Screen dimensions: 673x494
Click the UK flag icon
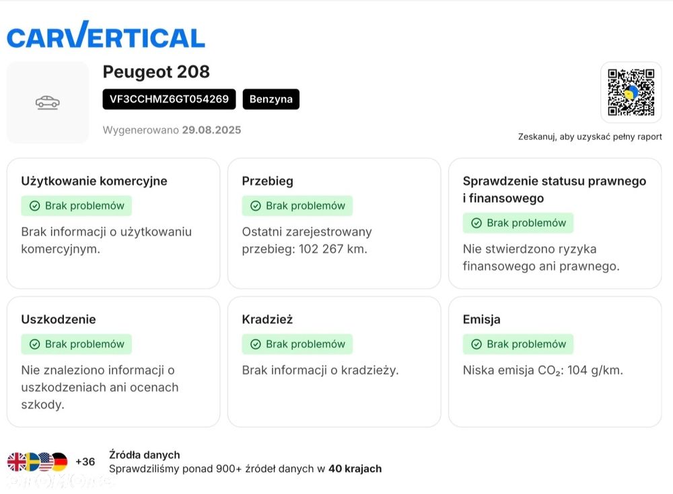[16, 462]
